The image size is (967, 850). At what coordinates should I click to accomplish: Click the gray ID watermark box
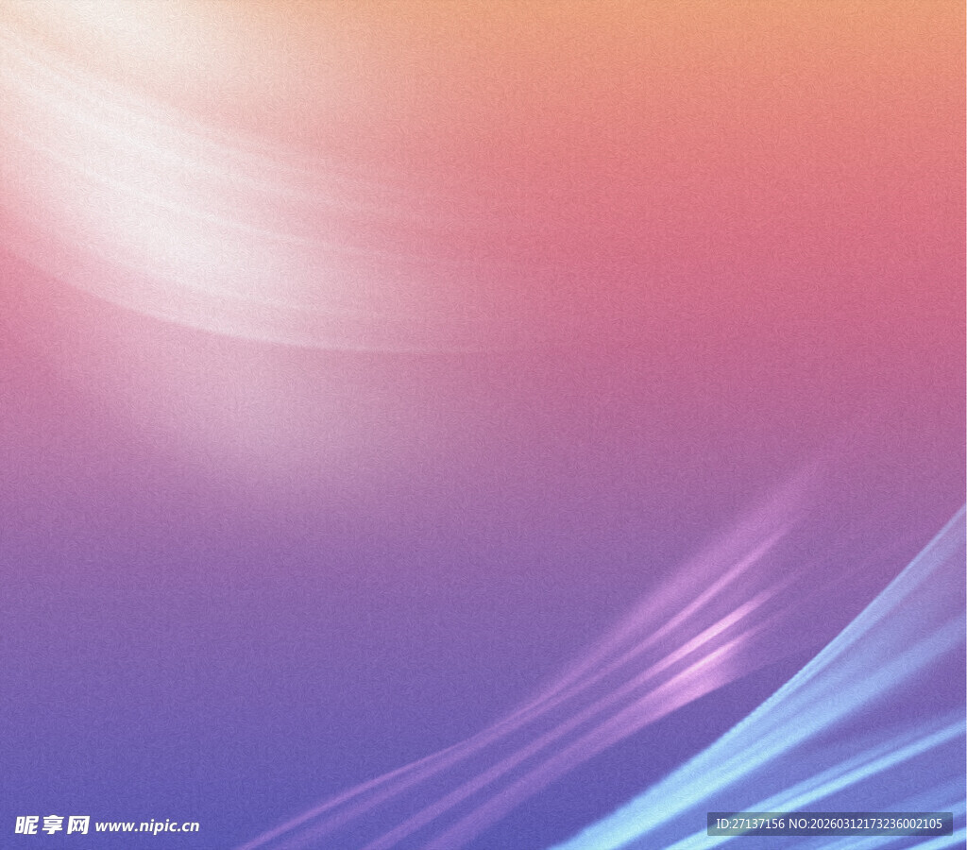click(x=829, y=824)
